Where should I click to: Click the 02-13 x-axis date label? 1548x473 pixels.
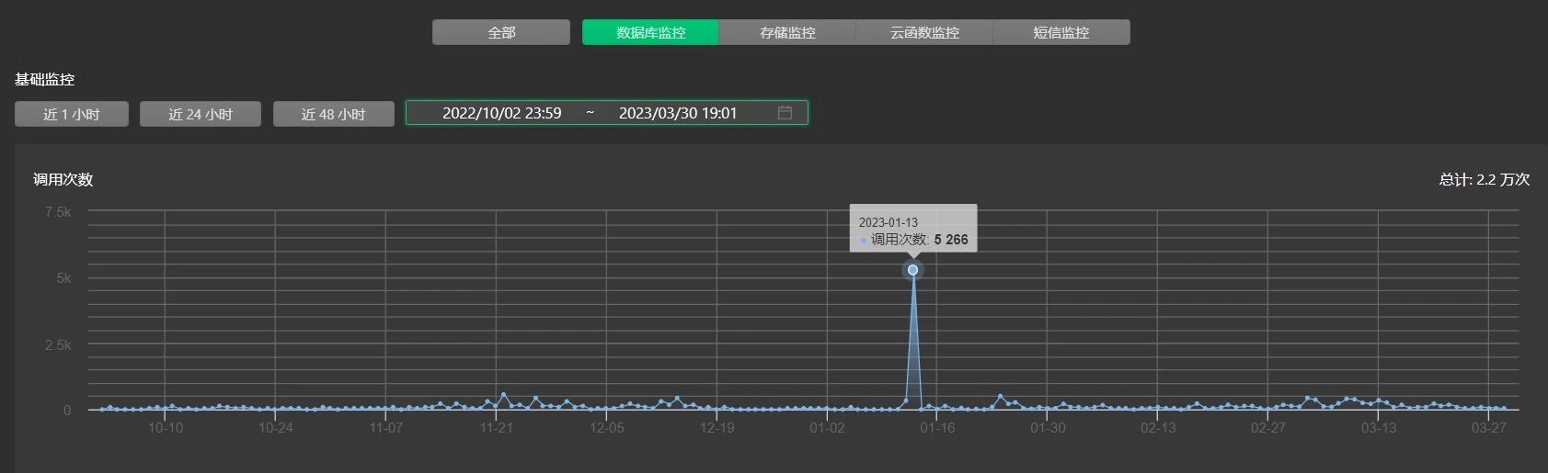(1158, 428)
